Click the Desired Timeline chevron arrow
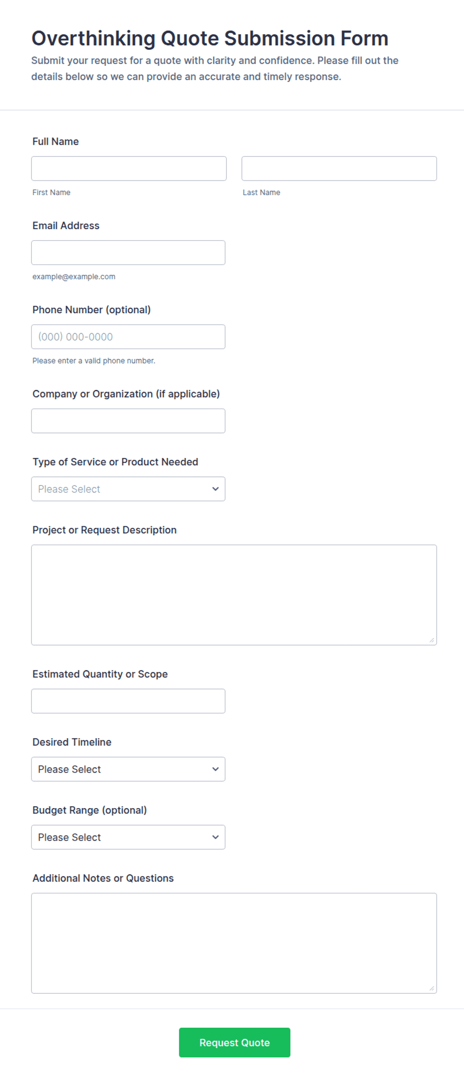The height and width of the screenshot is (1082, 464). 216,769
